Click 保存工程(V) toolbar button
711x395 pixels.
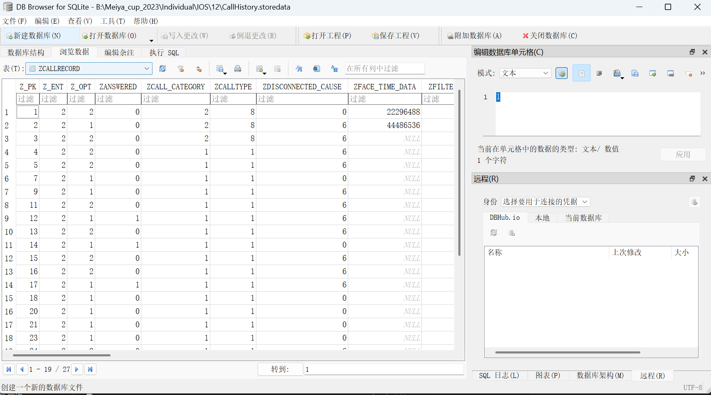click(x=396, y=36)
